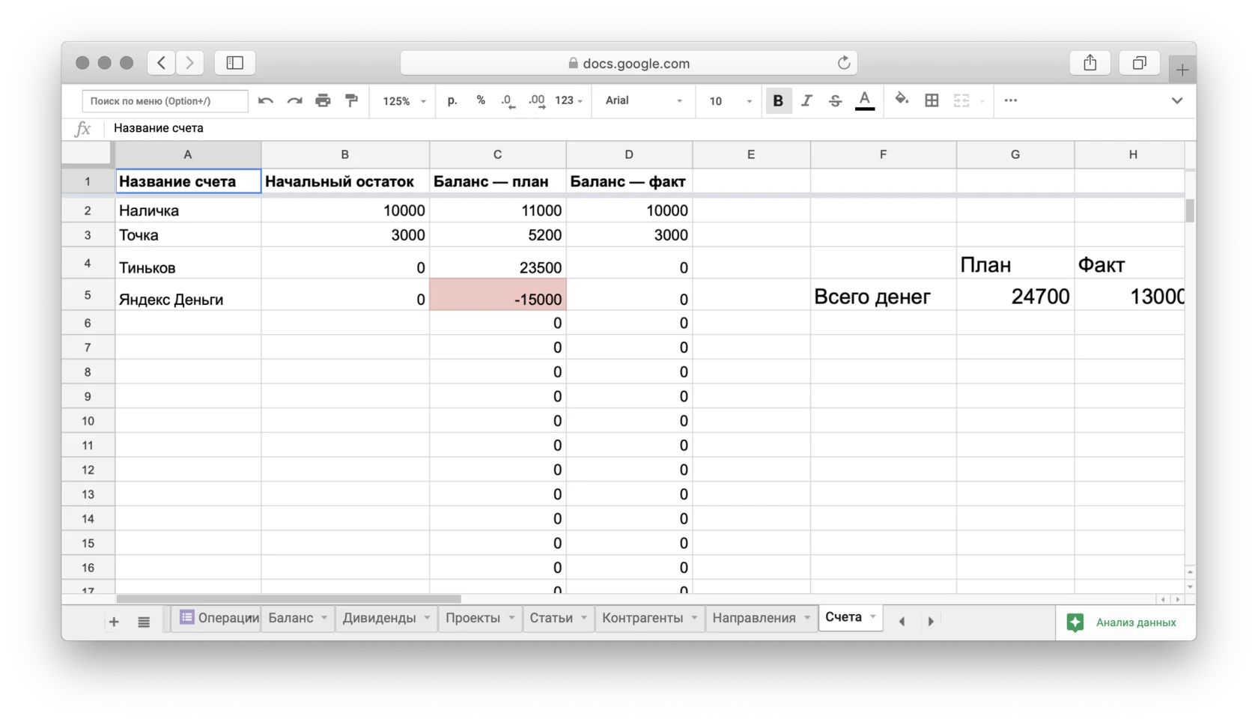This screenshot has height=722, width=1258.
Task: Expand the font size 10 dropdown
Action: coord(730,101)
